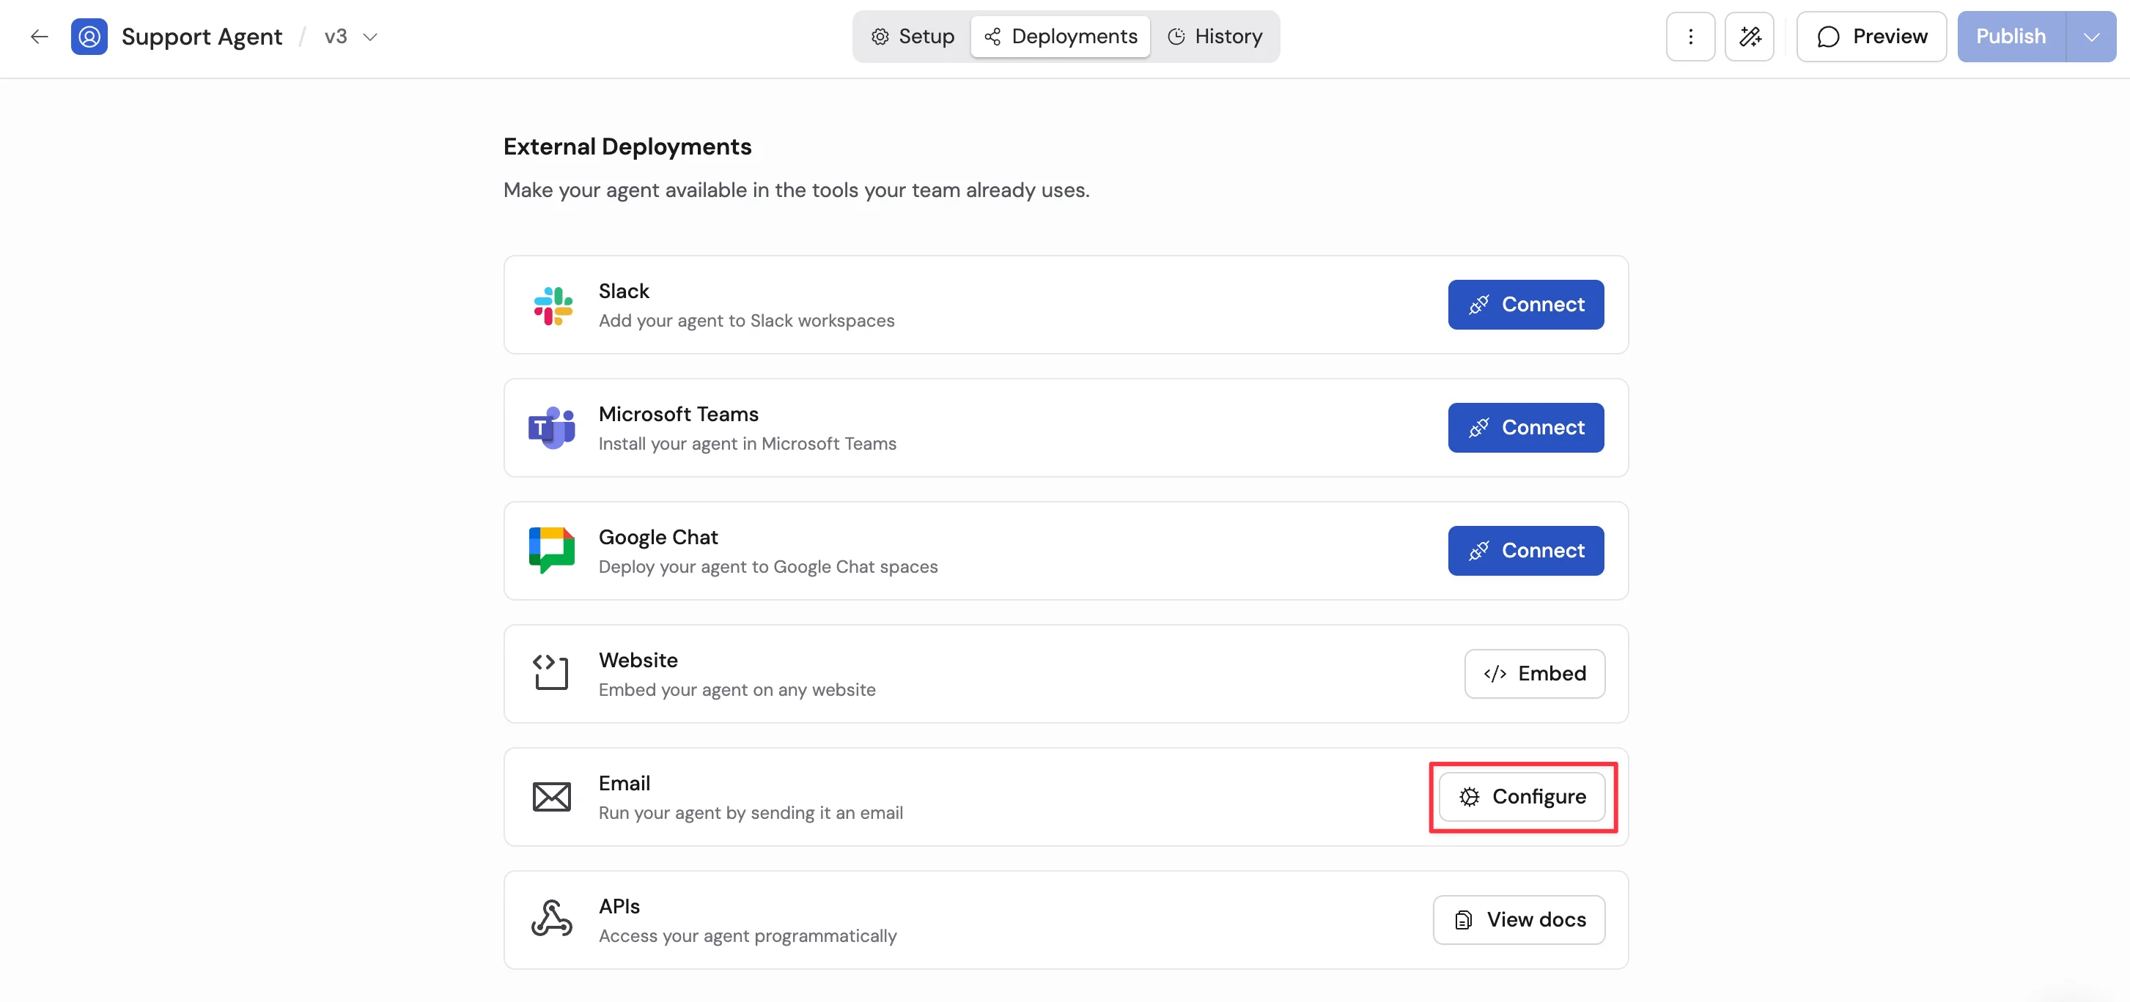Click 'Deploy your agent to Google Chat spaces'

(x=768, y=567)
